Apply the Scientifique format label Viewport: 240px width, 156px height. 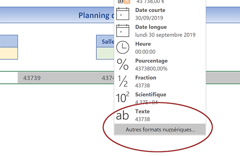[x=151, y=95]
